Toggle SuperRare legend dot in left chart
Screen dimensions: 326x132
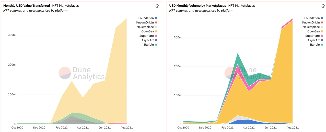[x=156, y=36]
